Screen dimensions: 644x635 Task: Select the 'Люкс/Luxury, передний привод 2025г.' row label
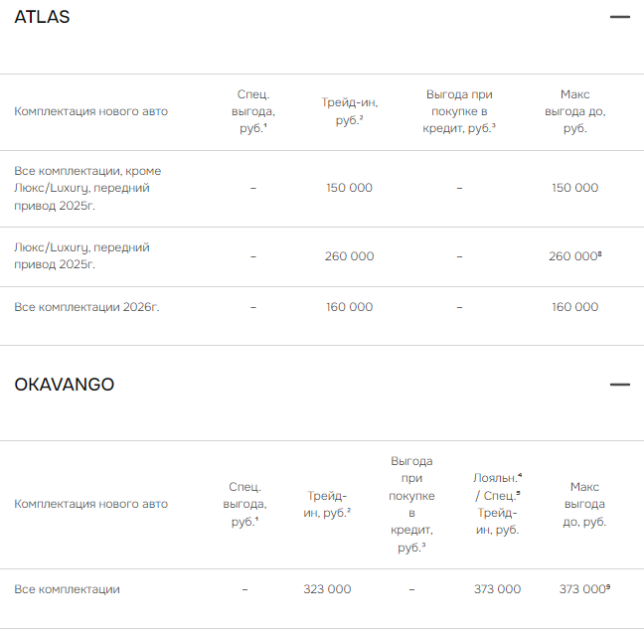tap(81, 255)
